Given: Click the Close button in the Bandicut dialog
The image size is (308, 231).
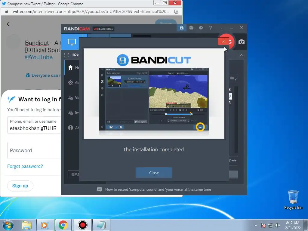Looking at the screenshot, I should tap(154, 173).
